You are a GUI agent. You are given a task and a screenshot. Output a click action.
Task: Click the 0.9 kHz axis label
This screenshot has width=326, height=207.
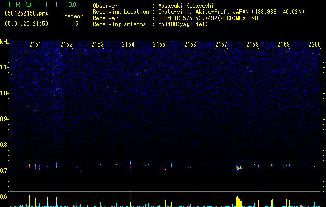pyautogui.click(x=4, y=119)
